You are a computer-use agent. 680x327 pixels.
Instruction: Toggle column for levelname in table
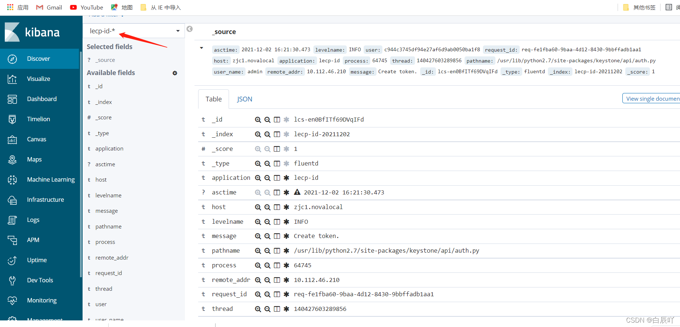coord(277,222)
